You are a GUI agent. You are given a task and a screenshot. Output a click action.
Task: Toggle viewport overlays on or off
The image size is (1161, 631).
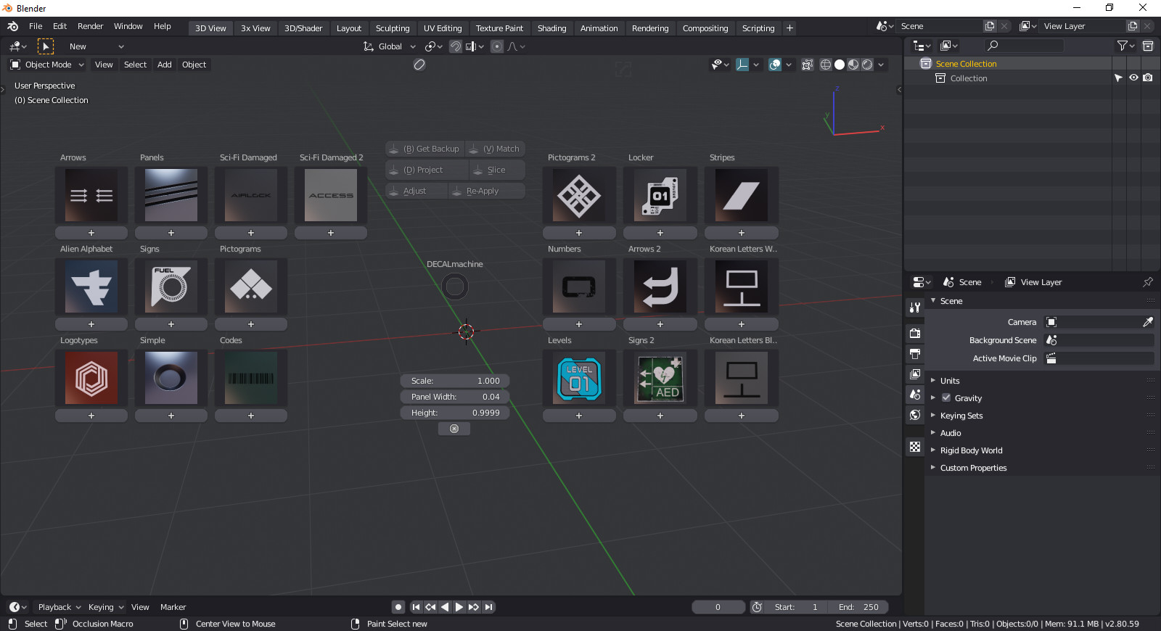pos(775,65)
